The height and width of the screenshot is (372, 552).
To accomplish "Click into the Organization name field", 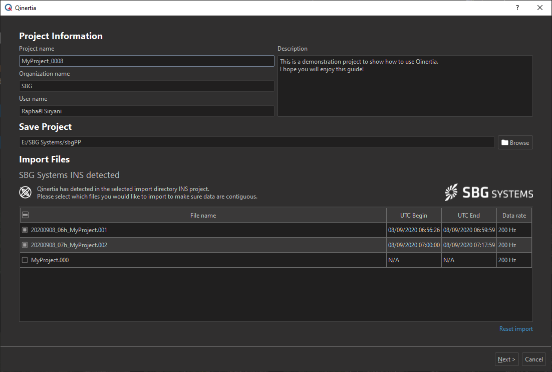I will point(146,86).
